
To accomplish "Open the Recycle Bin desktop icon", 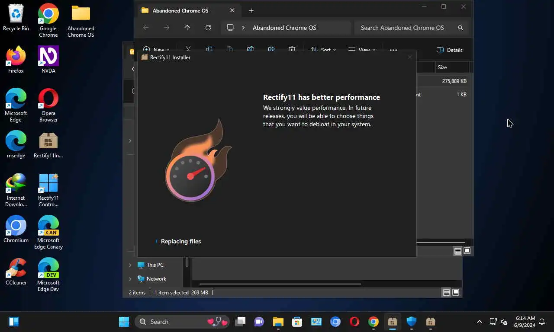I will 16,18.
